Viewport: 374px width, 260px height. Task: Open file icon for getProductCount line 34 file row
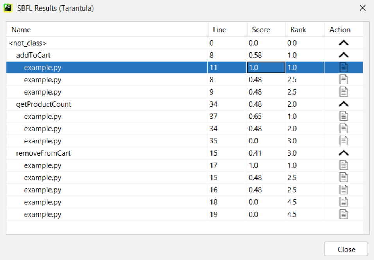[344, 129]
